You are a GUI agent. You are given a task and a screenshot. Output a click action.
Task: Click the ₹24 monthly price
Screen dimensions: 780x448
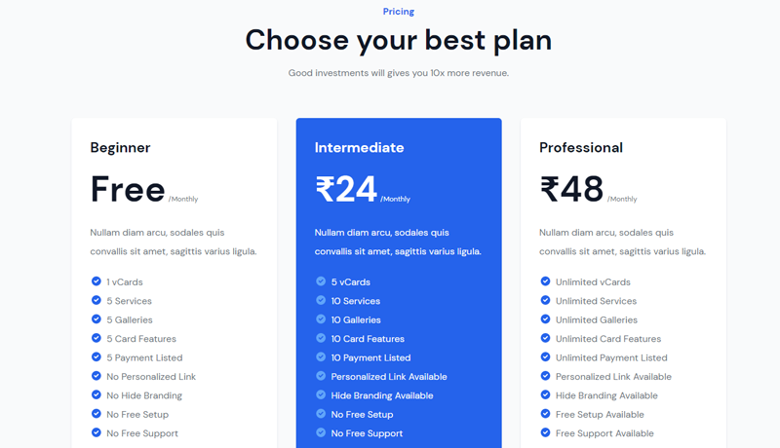point(346,189)
